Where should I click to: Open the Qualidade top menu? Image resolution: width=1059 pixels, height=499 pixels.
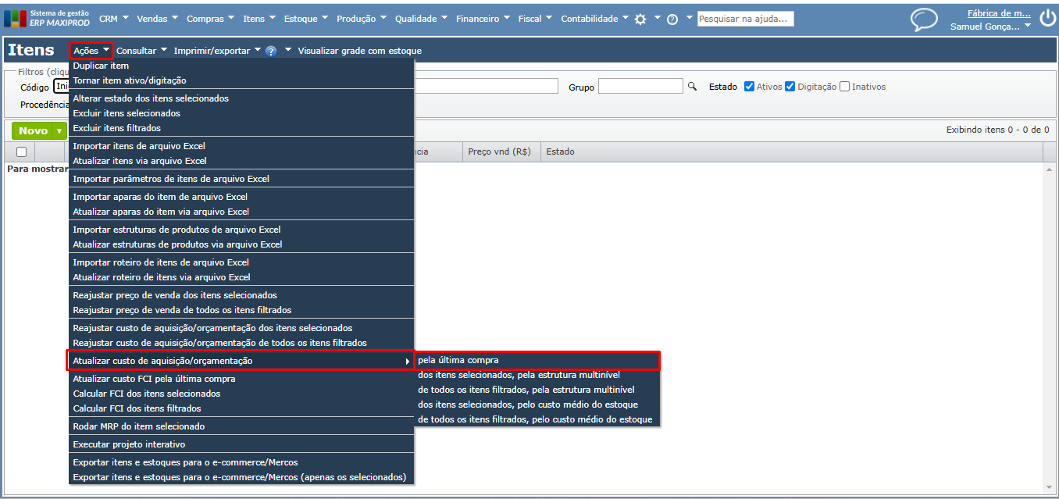421,19
